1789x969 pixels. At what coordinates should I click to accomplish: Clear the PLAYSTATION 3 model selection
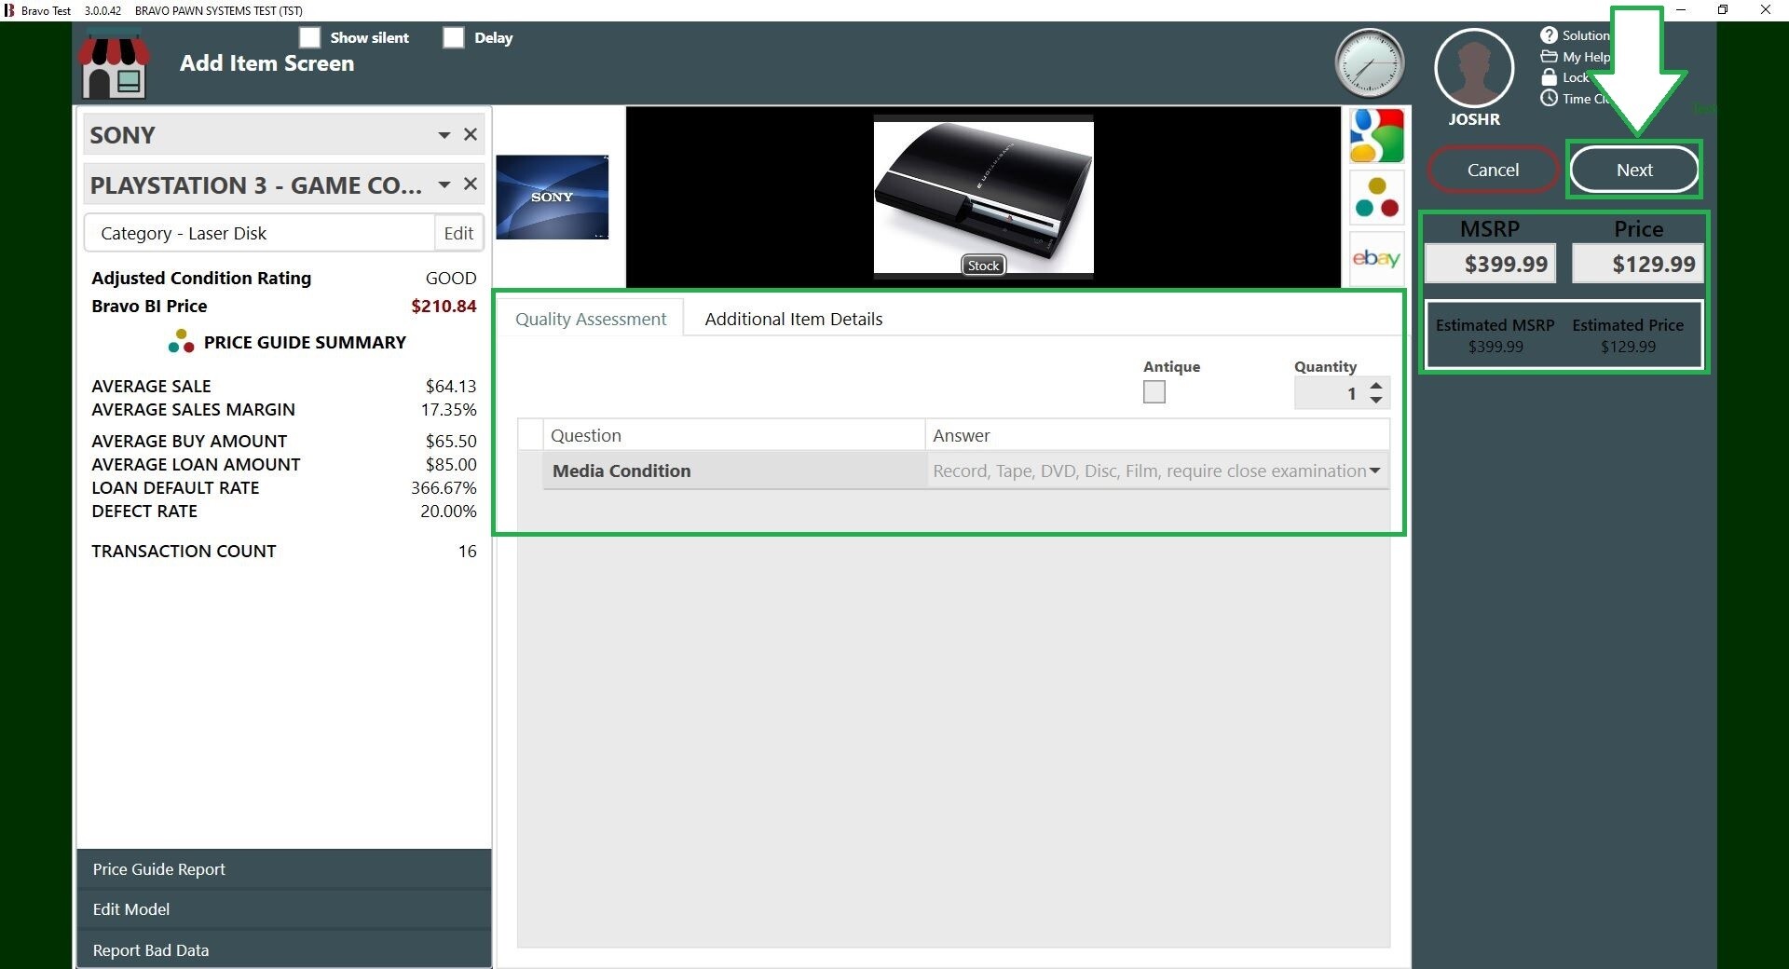(471, 184)
